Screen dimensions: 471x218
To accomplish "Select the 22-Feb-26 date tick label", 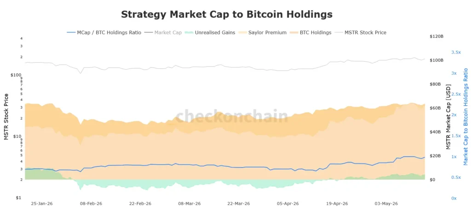I will [x=140, y=204].
